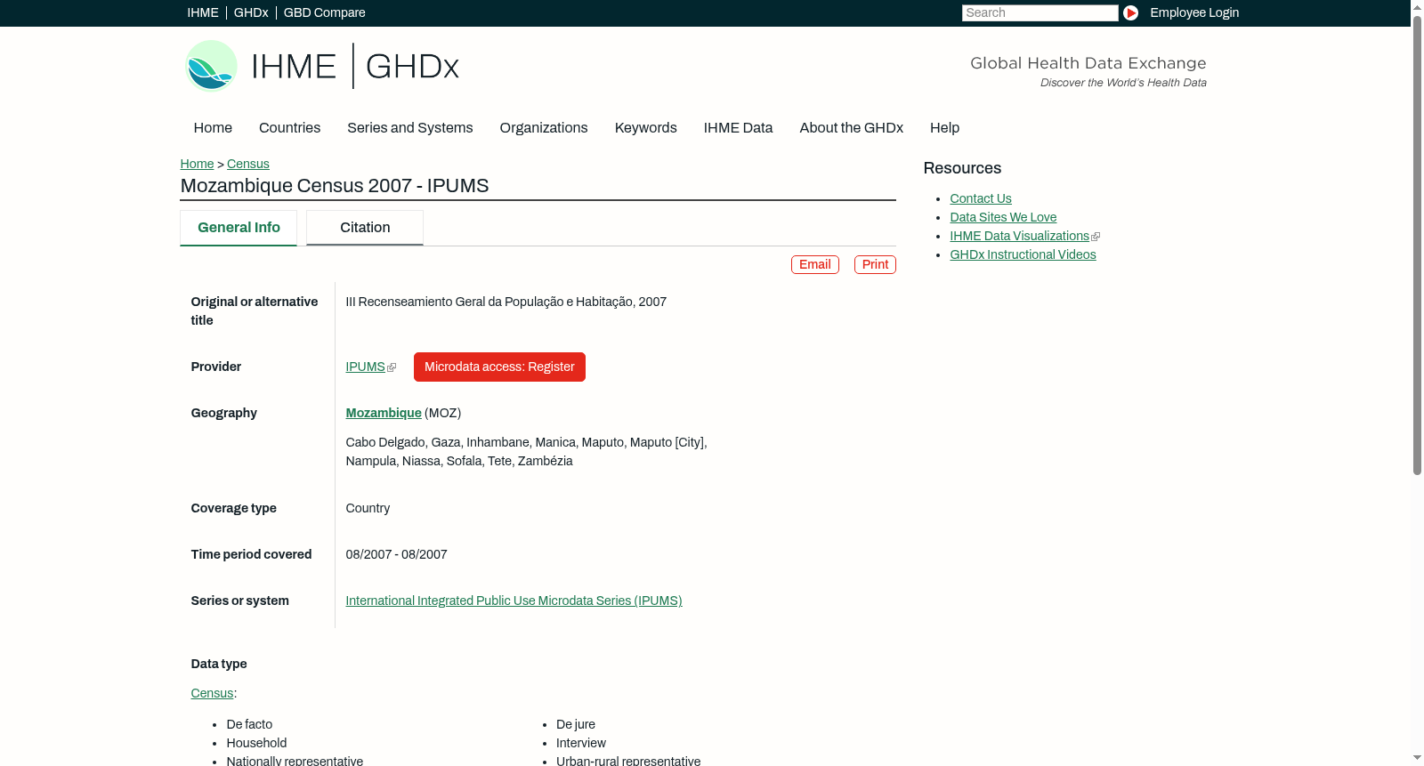Screen dimensions: 1424x766
Task: Click the 'De facto' list item
Action: point(249,724)
